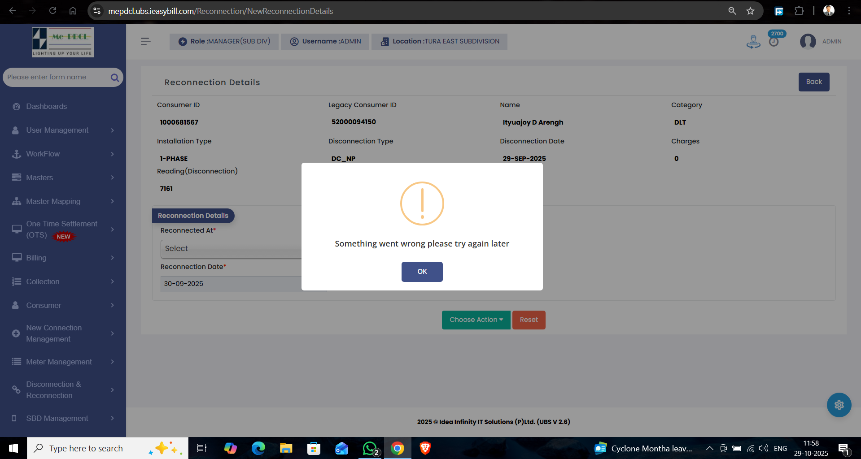Open the ADMIN profile avatar
The width and height of the screenshot is (861, 459).
tap(808, 42)
